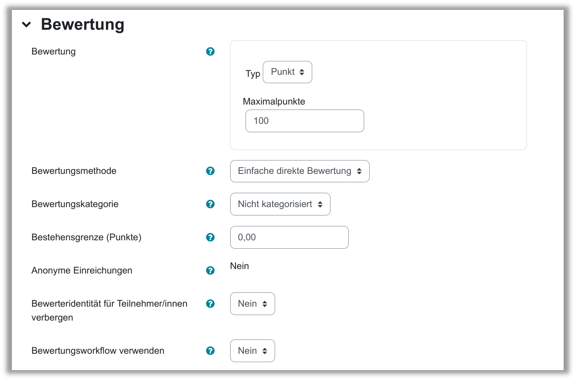The height and width of the screenshot is (380, 575).
Task: Expand the Nicht kategorisiert dropdown
Action: tap(280, 204)
